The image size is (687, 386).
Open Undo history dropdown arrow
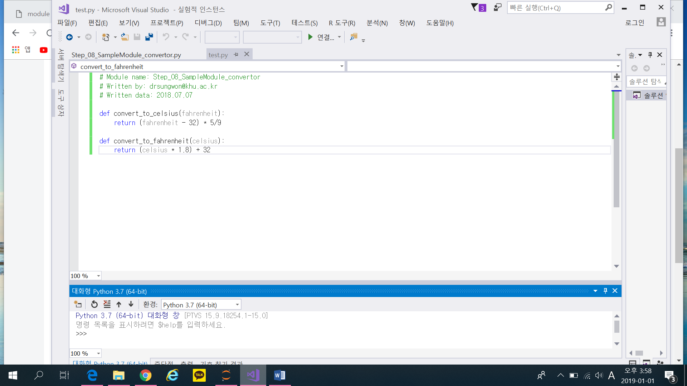coord(176,37)
